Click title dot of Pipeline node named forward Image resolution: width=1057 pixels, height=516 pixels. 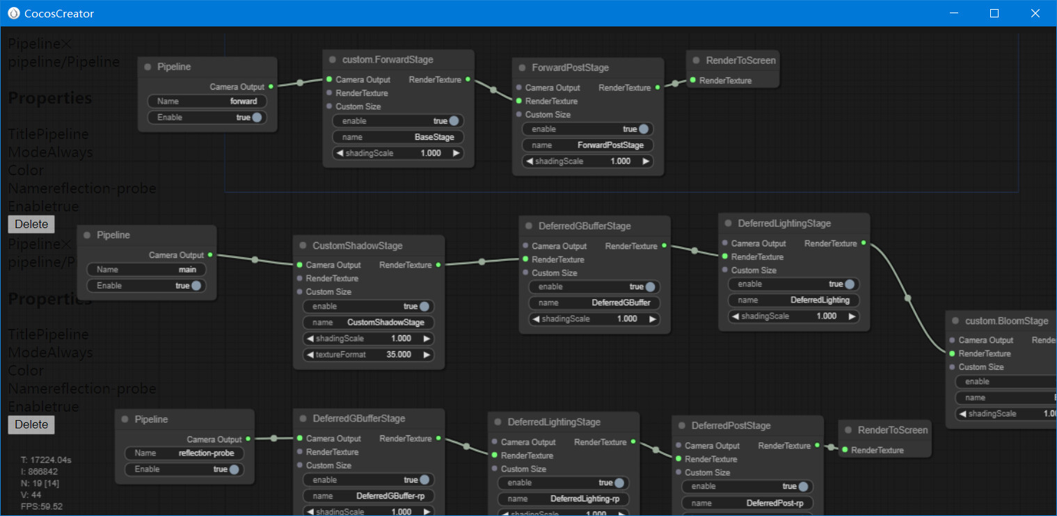148,67
